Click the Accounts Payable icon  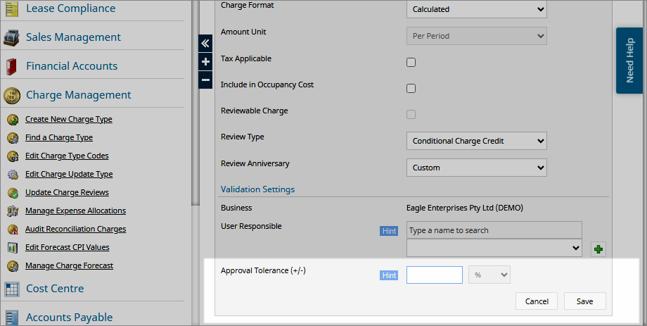click(11, 318)
